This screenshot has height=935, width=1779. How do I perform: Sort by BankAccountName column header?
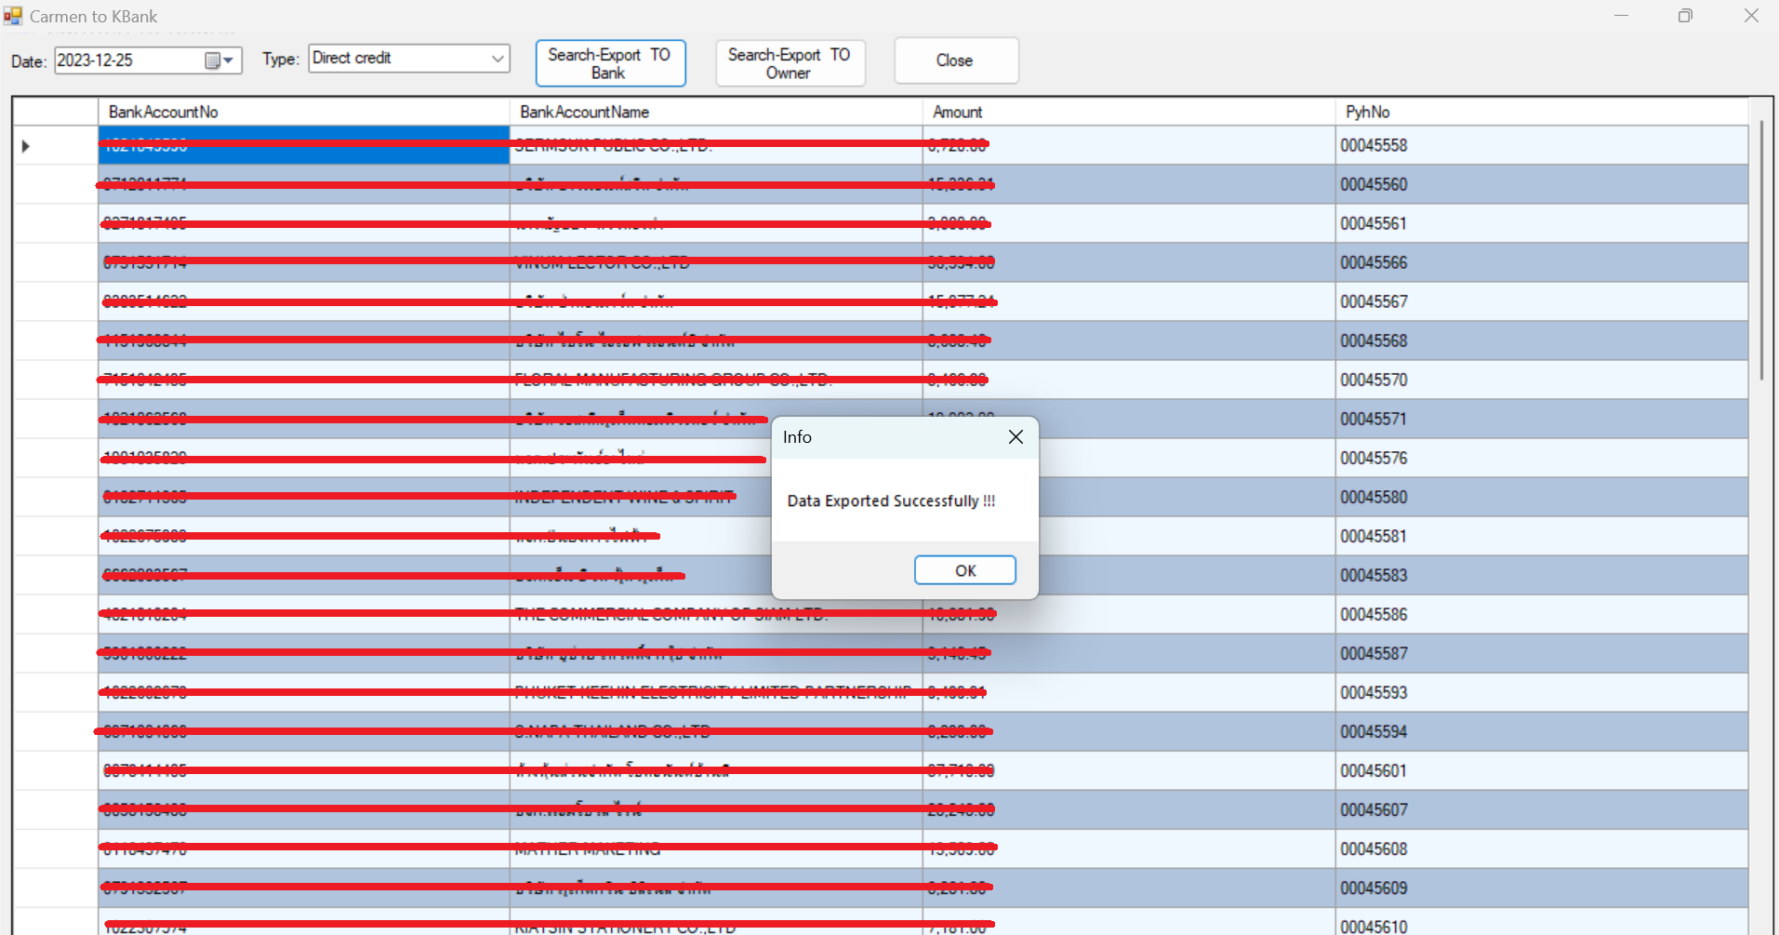(584, 113)
